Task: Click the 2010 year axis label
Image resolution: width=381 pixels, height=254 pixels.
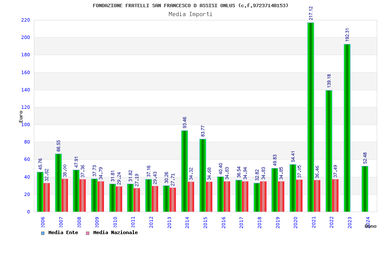Action: 115,222
